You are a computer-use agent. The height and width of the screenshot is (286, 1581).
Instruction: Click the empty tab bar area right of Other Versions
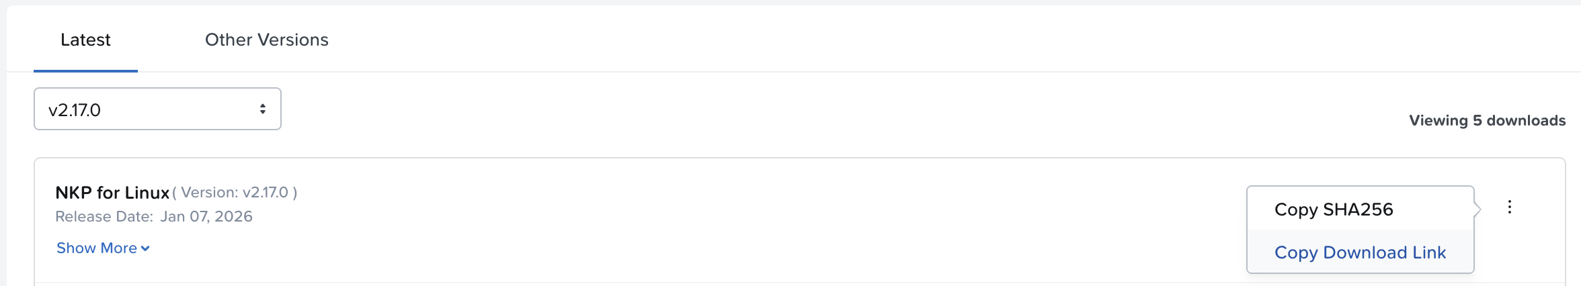[x=874, y=40]
